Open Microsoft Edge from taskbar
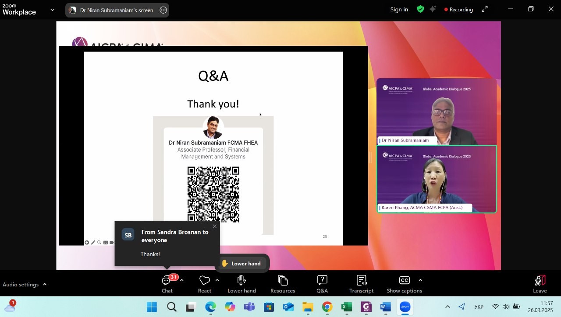The image size is (561, 317). 210,307
